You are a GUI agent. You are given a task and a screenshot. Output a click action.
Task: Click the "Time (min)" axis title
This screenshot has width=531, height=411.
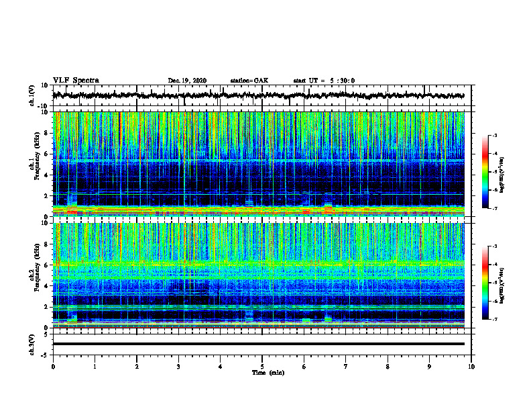pyautogui.click(x=268, y=373)
